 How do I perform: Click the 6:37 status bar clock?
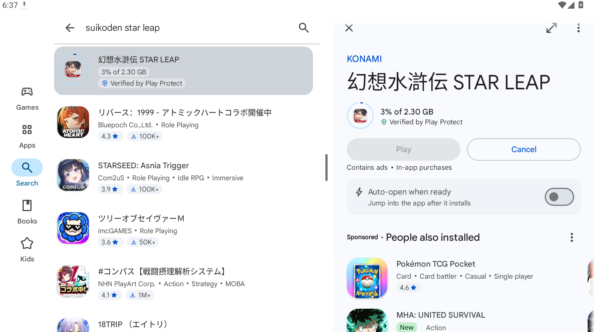coord(10,5)
